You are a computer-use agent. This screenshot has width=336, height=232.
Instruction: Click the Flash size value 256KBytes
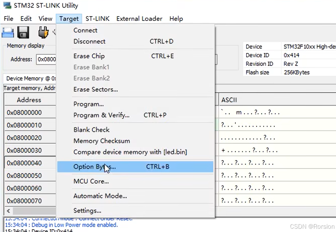(x=297, y=73)
